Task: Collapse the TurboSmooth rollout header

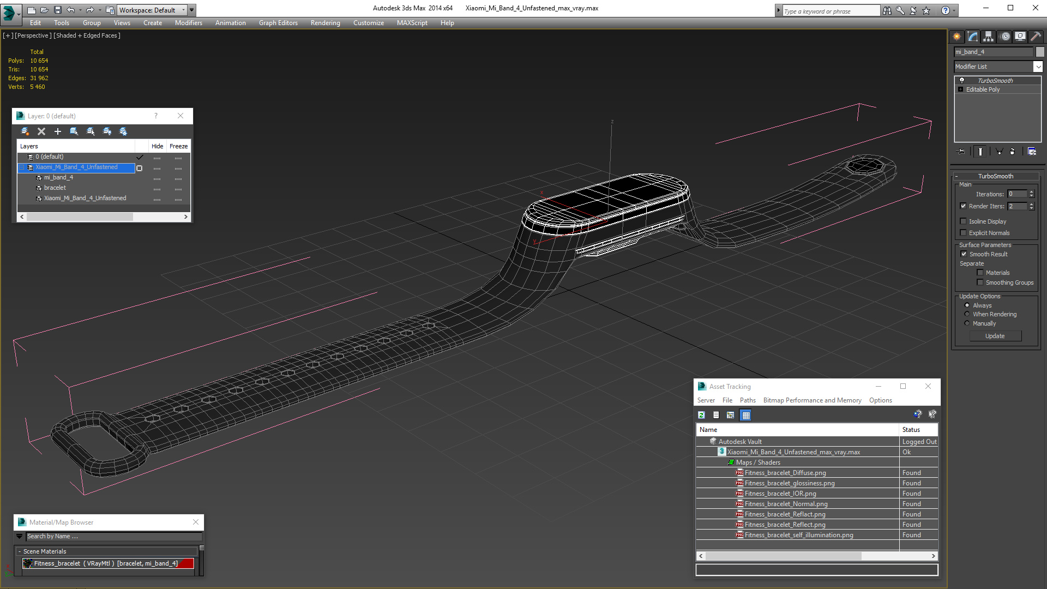Action: coord(995,176)
